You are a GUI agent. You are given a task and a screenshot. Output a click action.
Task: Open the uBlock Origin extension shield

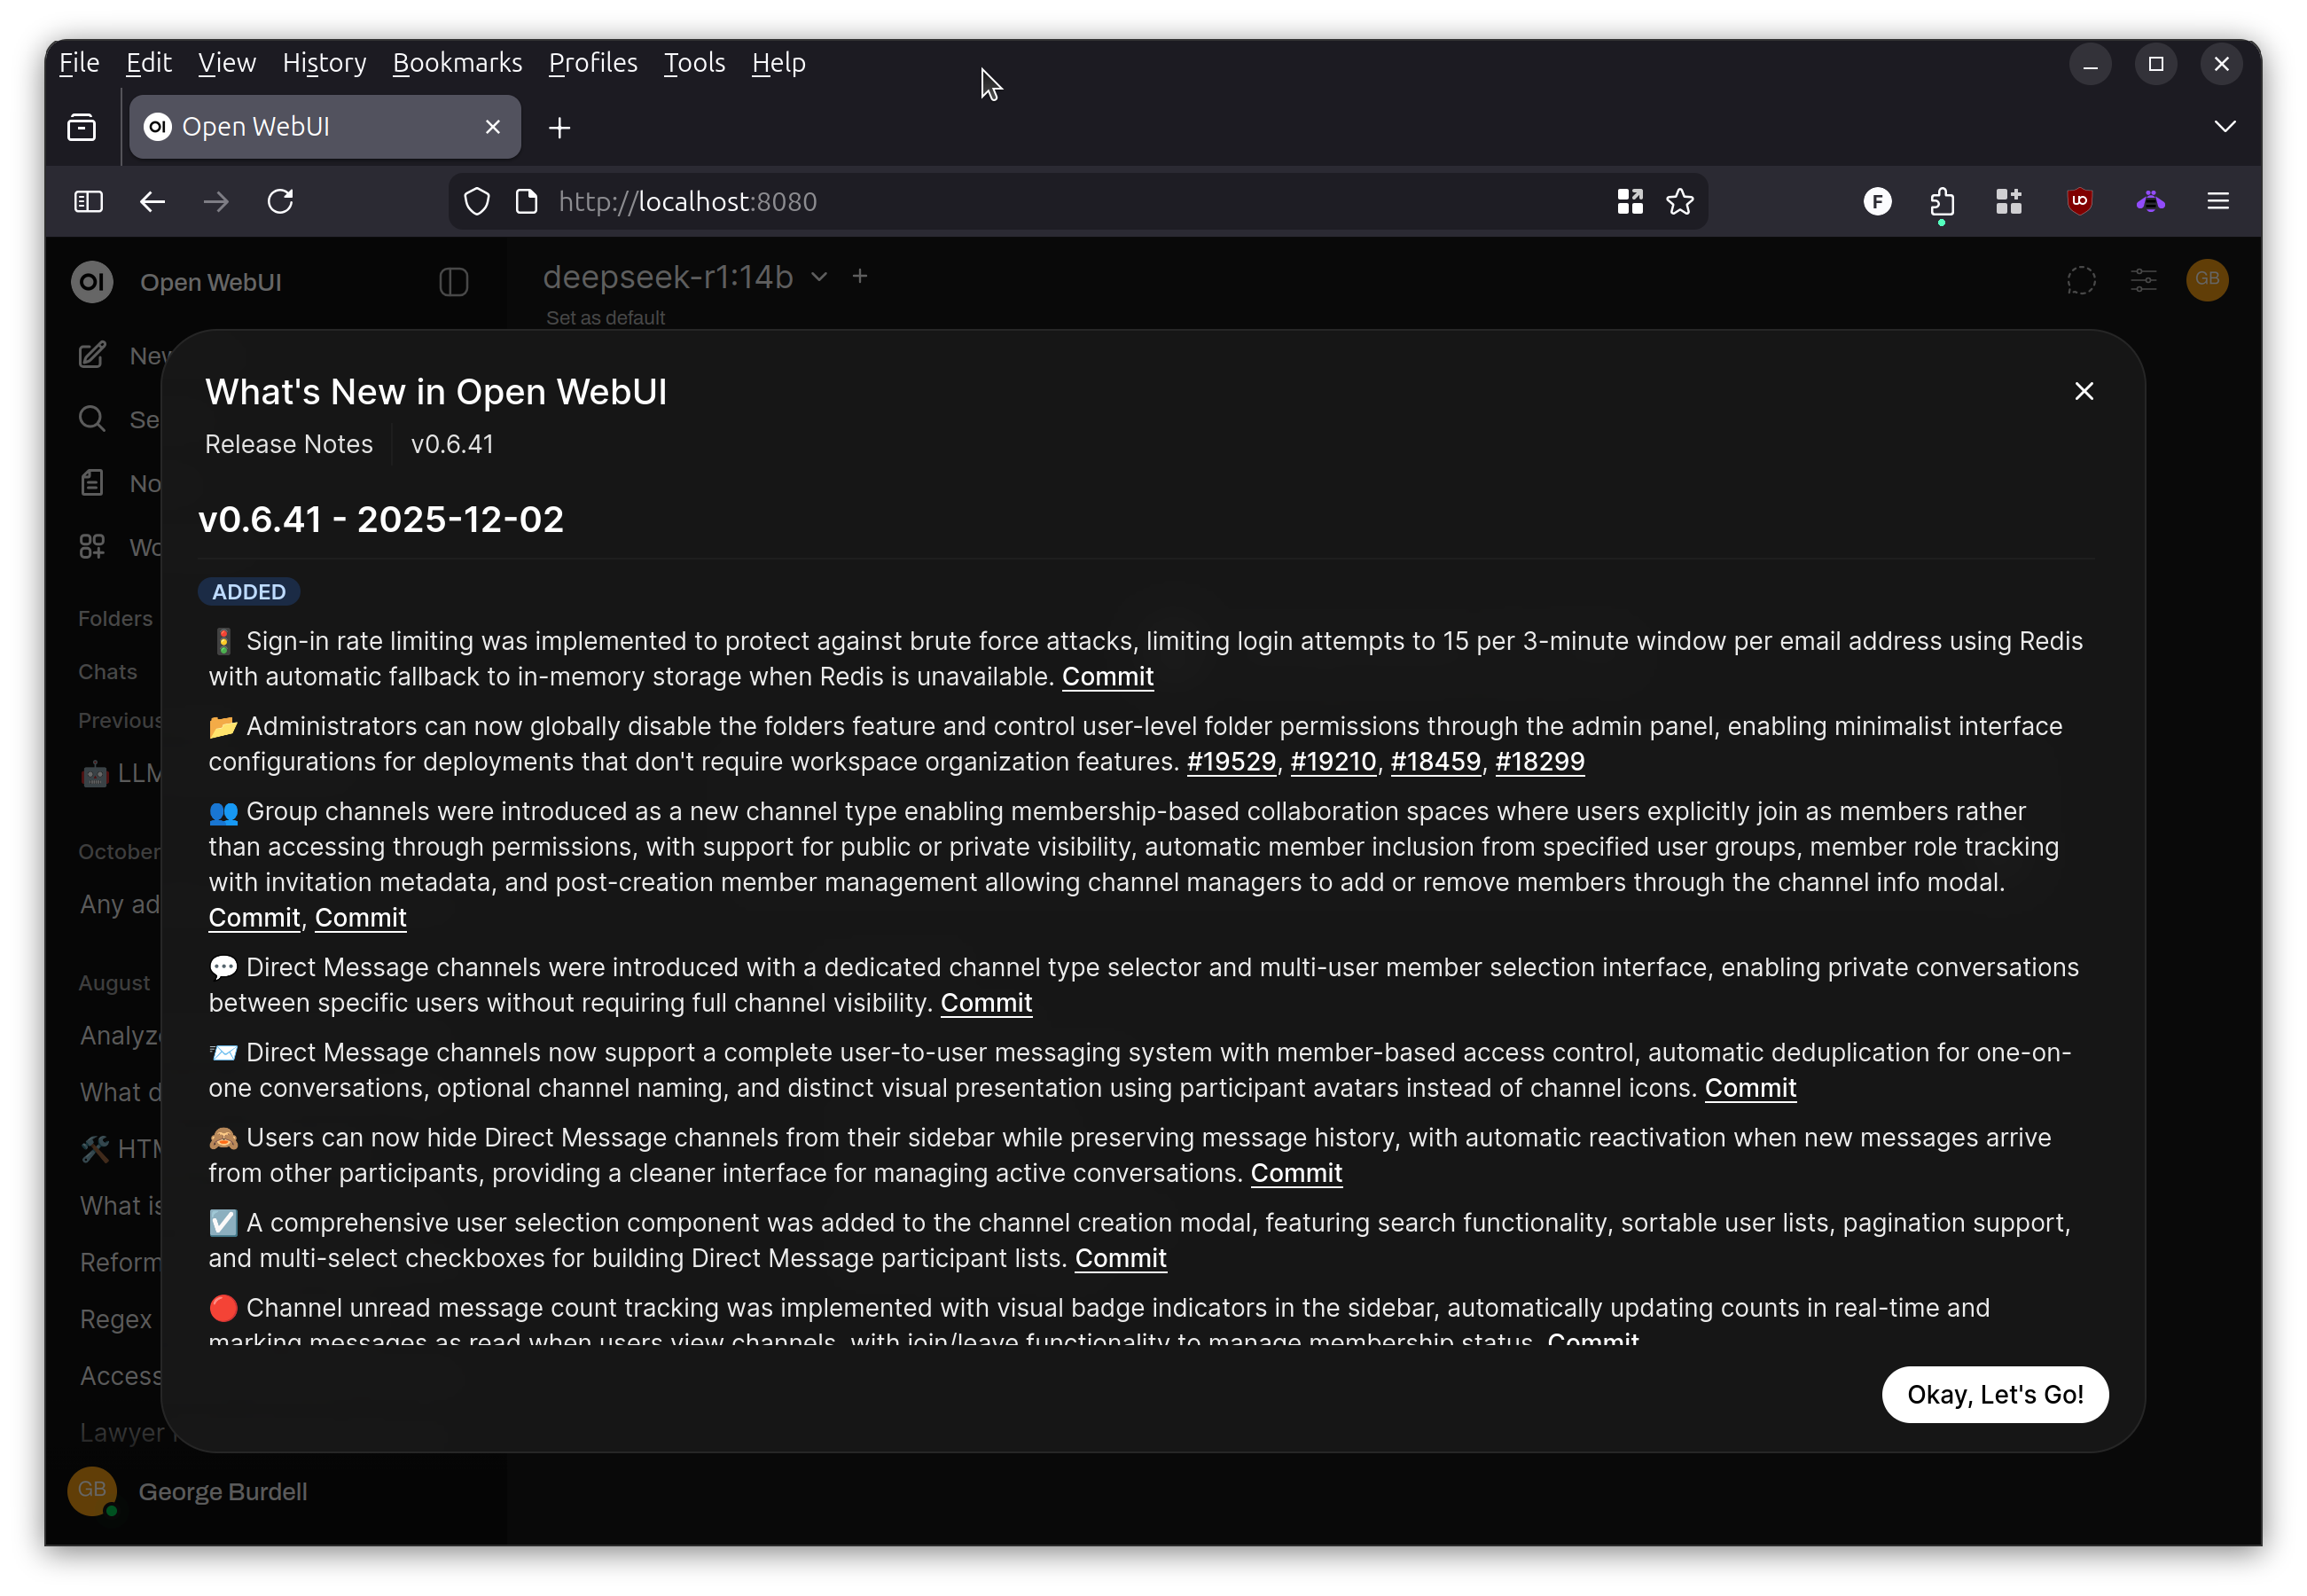[x=2079, y=201]
